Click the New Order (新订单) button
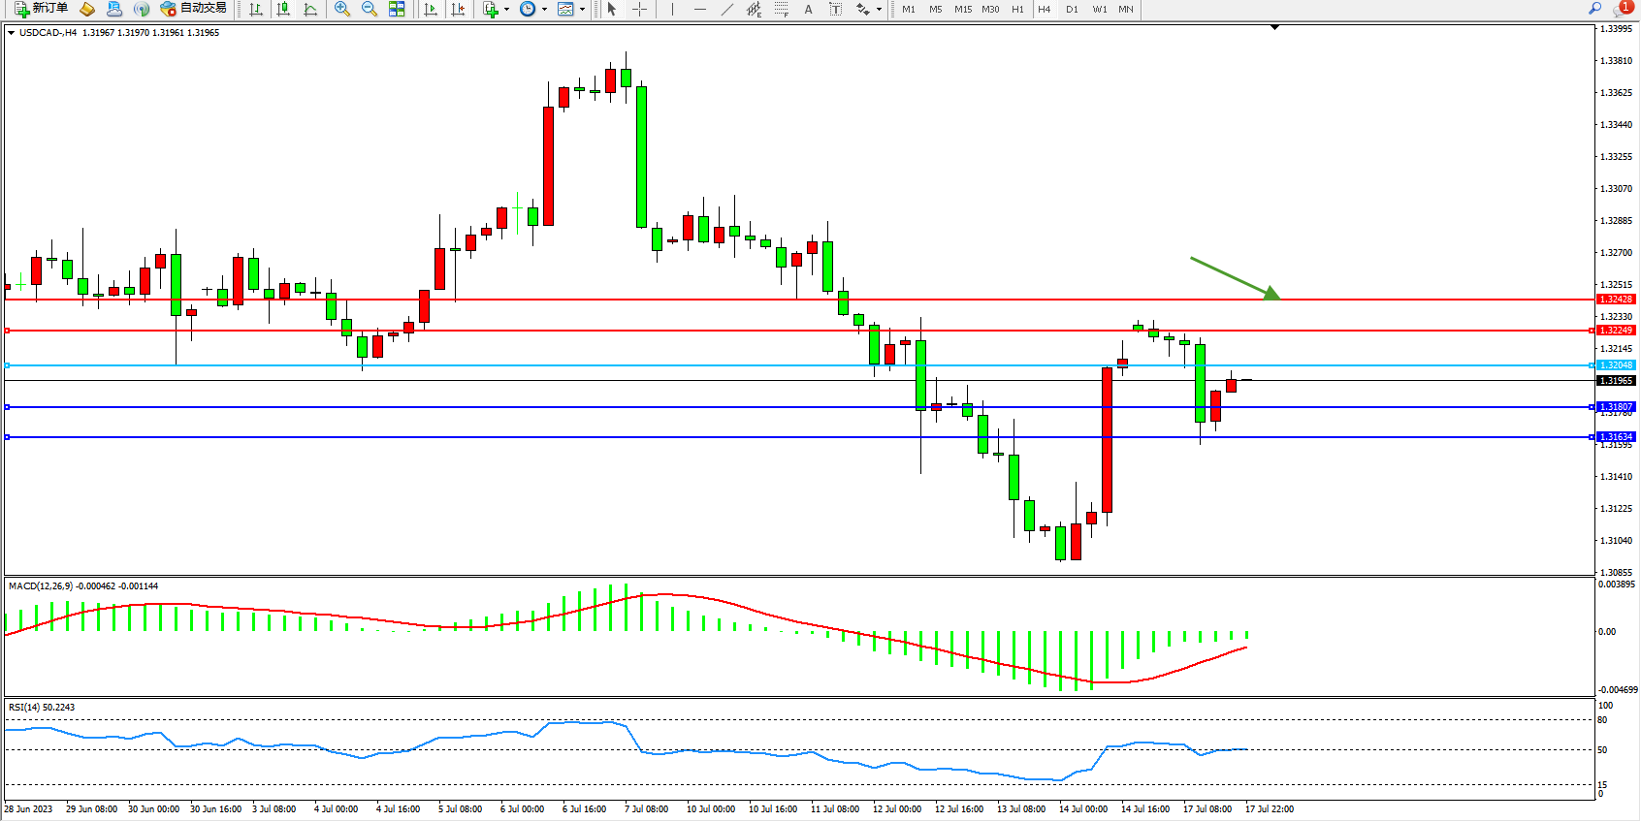 pos(41,9)
